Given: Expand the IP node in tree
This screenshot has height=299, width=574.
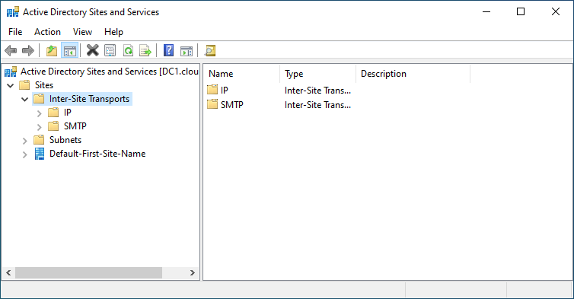Looking at the screenshot, I should coord(39,113).
